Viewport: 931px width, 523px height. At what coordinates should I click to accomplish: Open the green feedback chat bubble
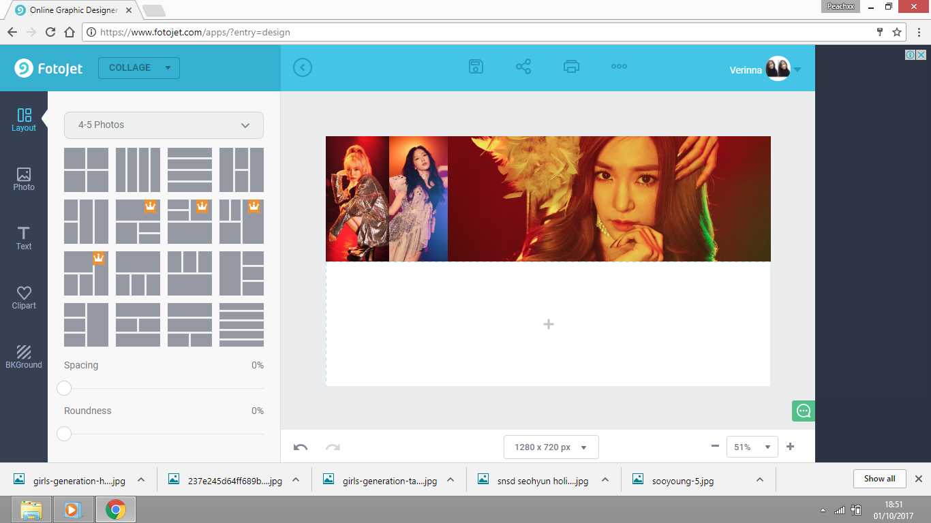tap(803, 411)
